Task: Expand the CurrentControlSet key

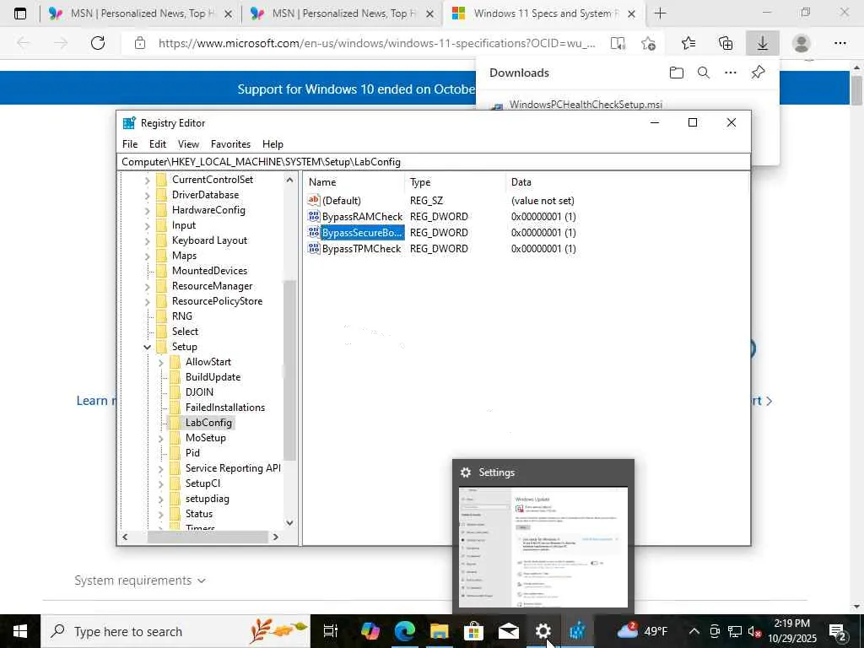Action: (x=147, y=180)
